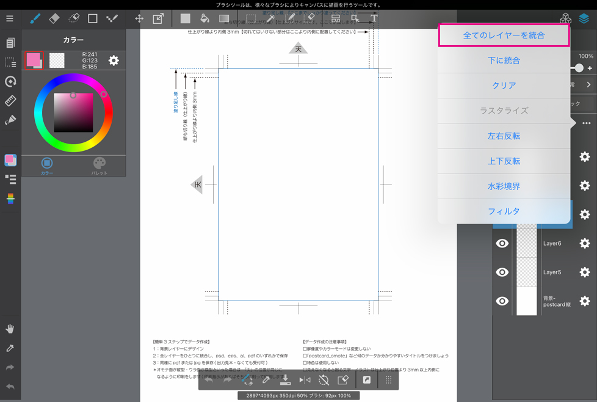Hide Layer6 using its eye icon
Screen dimensions: 597x402
(502, 243)
